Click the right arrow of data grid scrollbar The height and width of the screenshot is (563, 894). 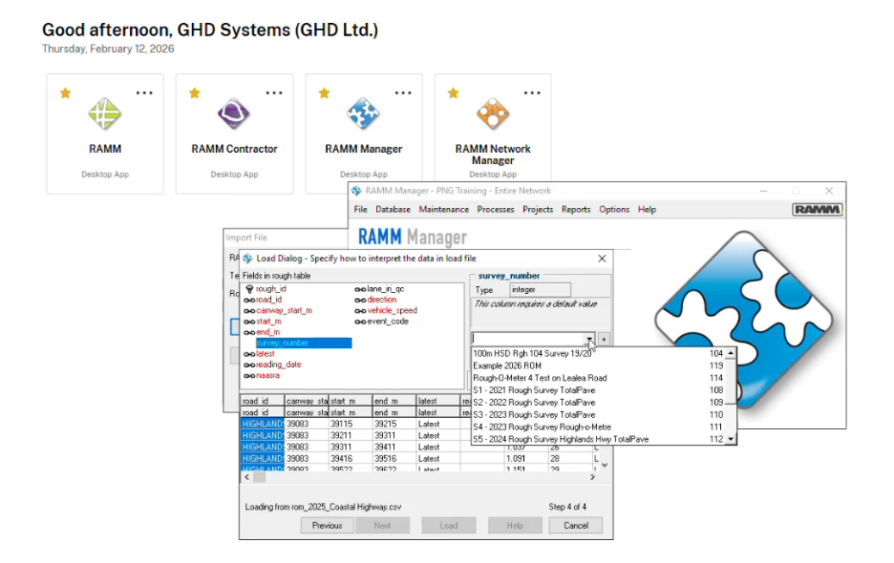pyautogui.click(x=592, y=477)
